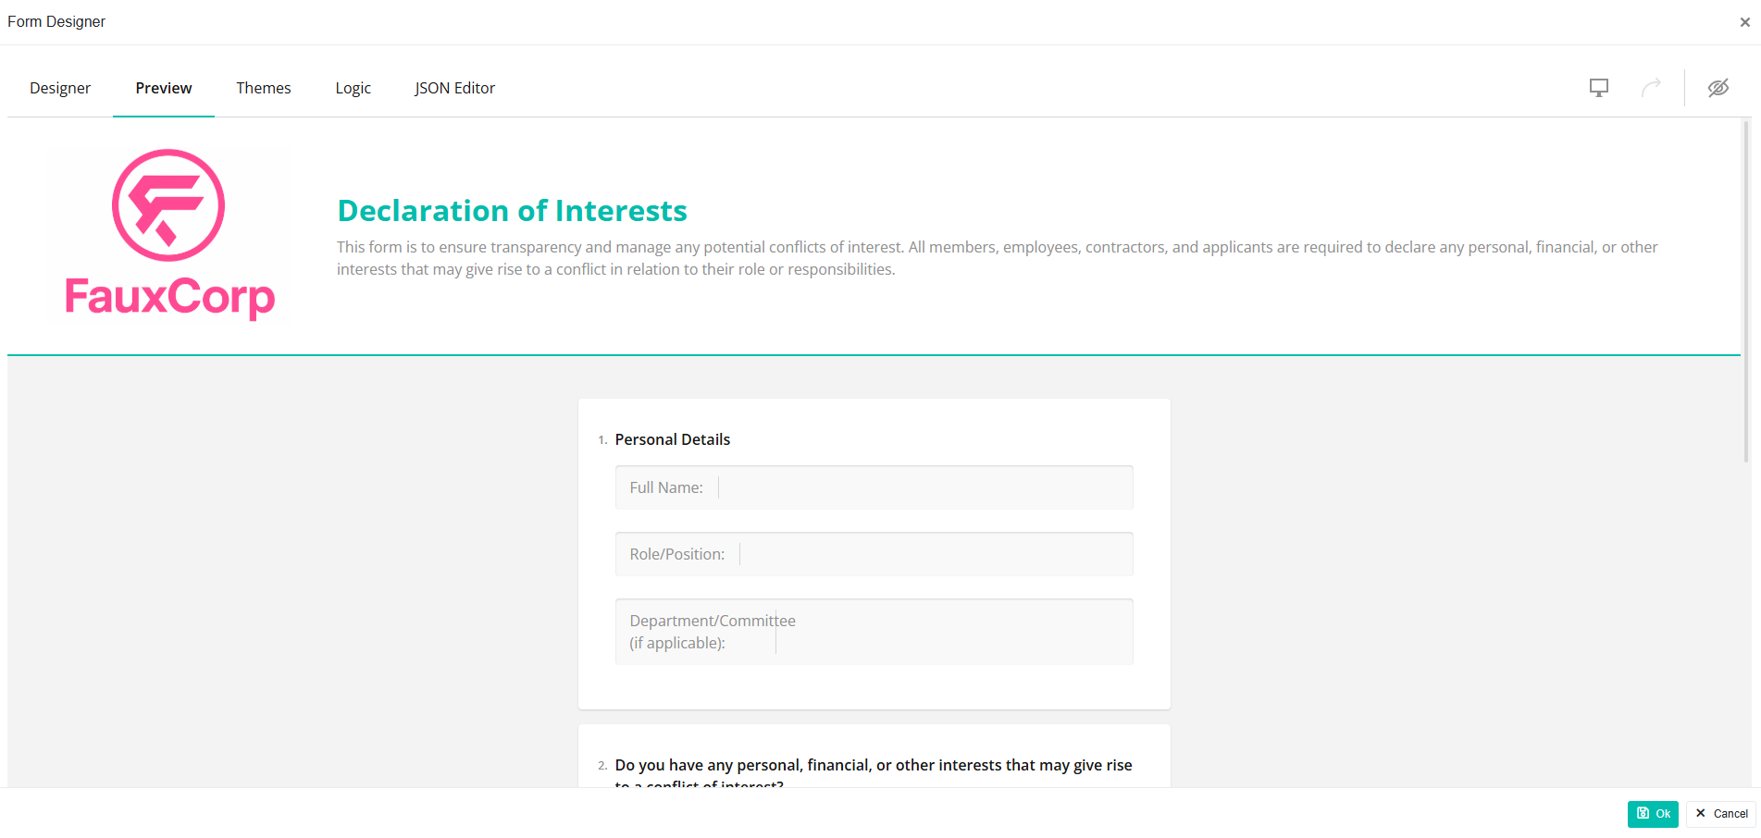The height and width of the screenshot is (838, 1761).
Task: Click the curved arrow orientation icon
Action: tap(1651, 88)
